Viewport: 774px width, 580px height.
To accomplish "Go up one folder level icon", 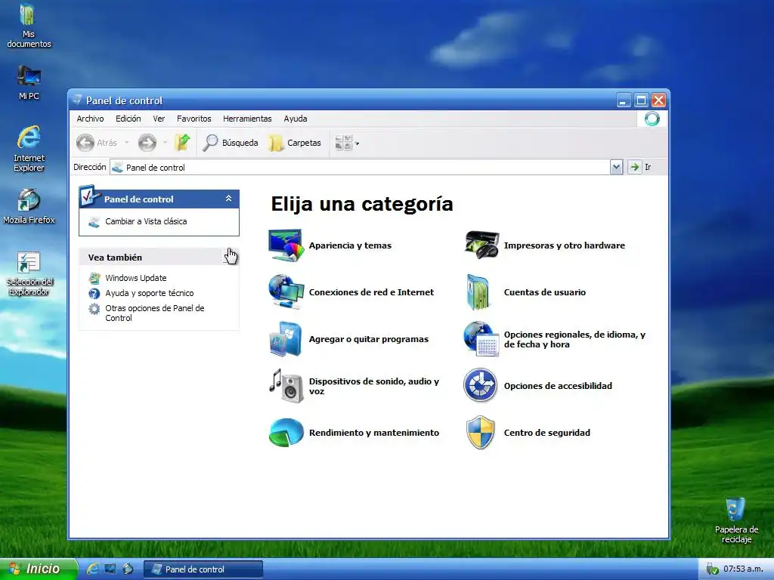I will (182, 143).
